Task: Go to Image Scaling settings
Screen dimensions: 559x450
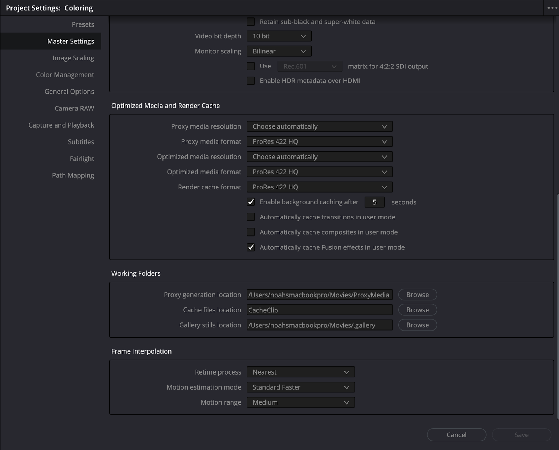Action: point(73,58)
